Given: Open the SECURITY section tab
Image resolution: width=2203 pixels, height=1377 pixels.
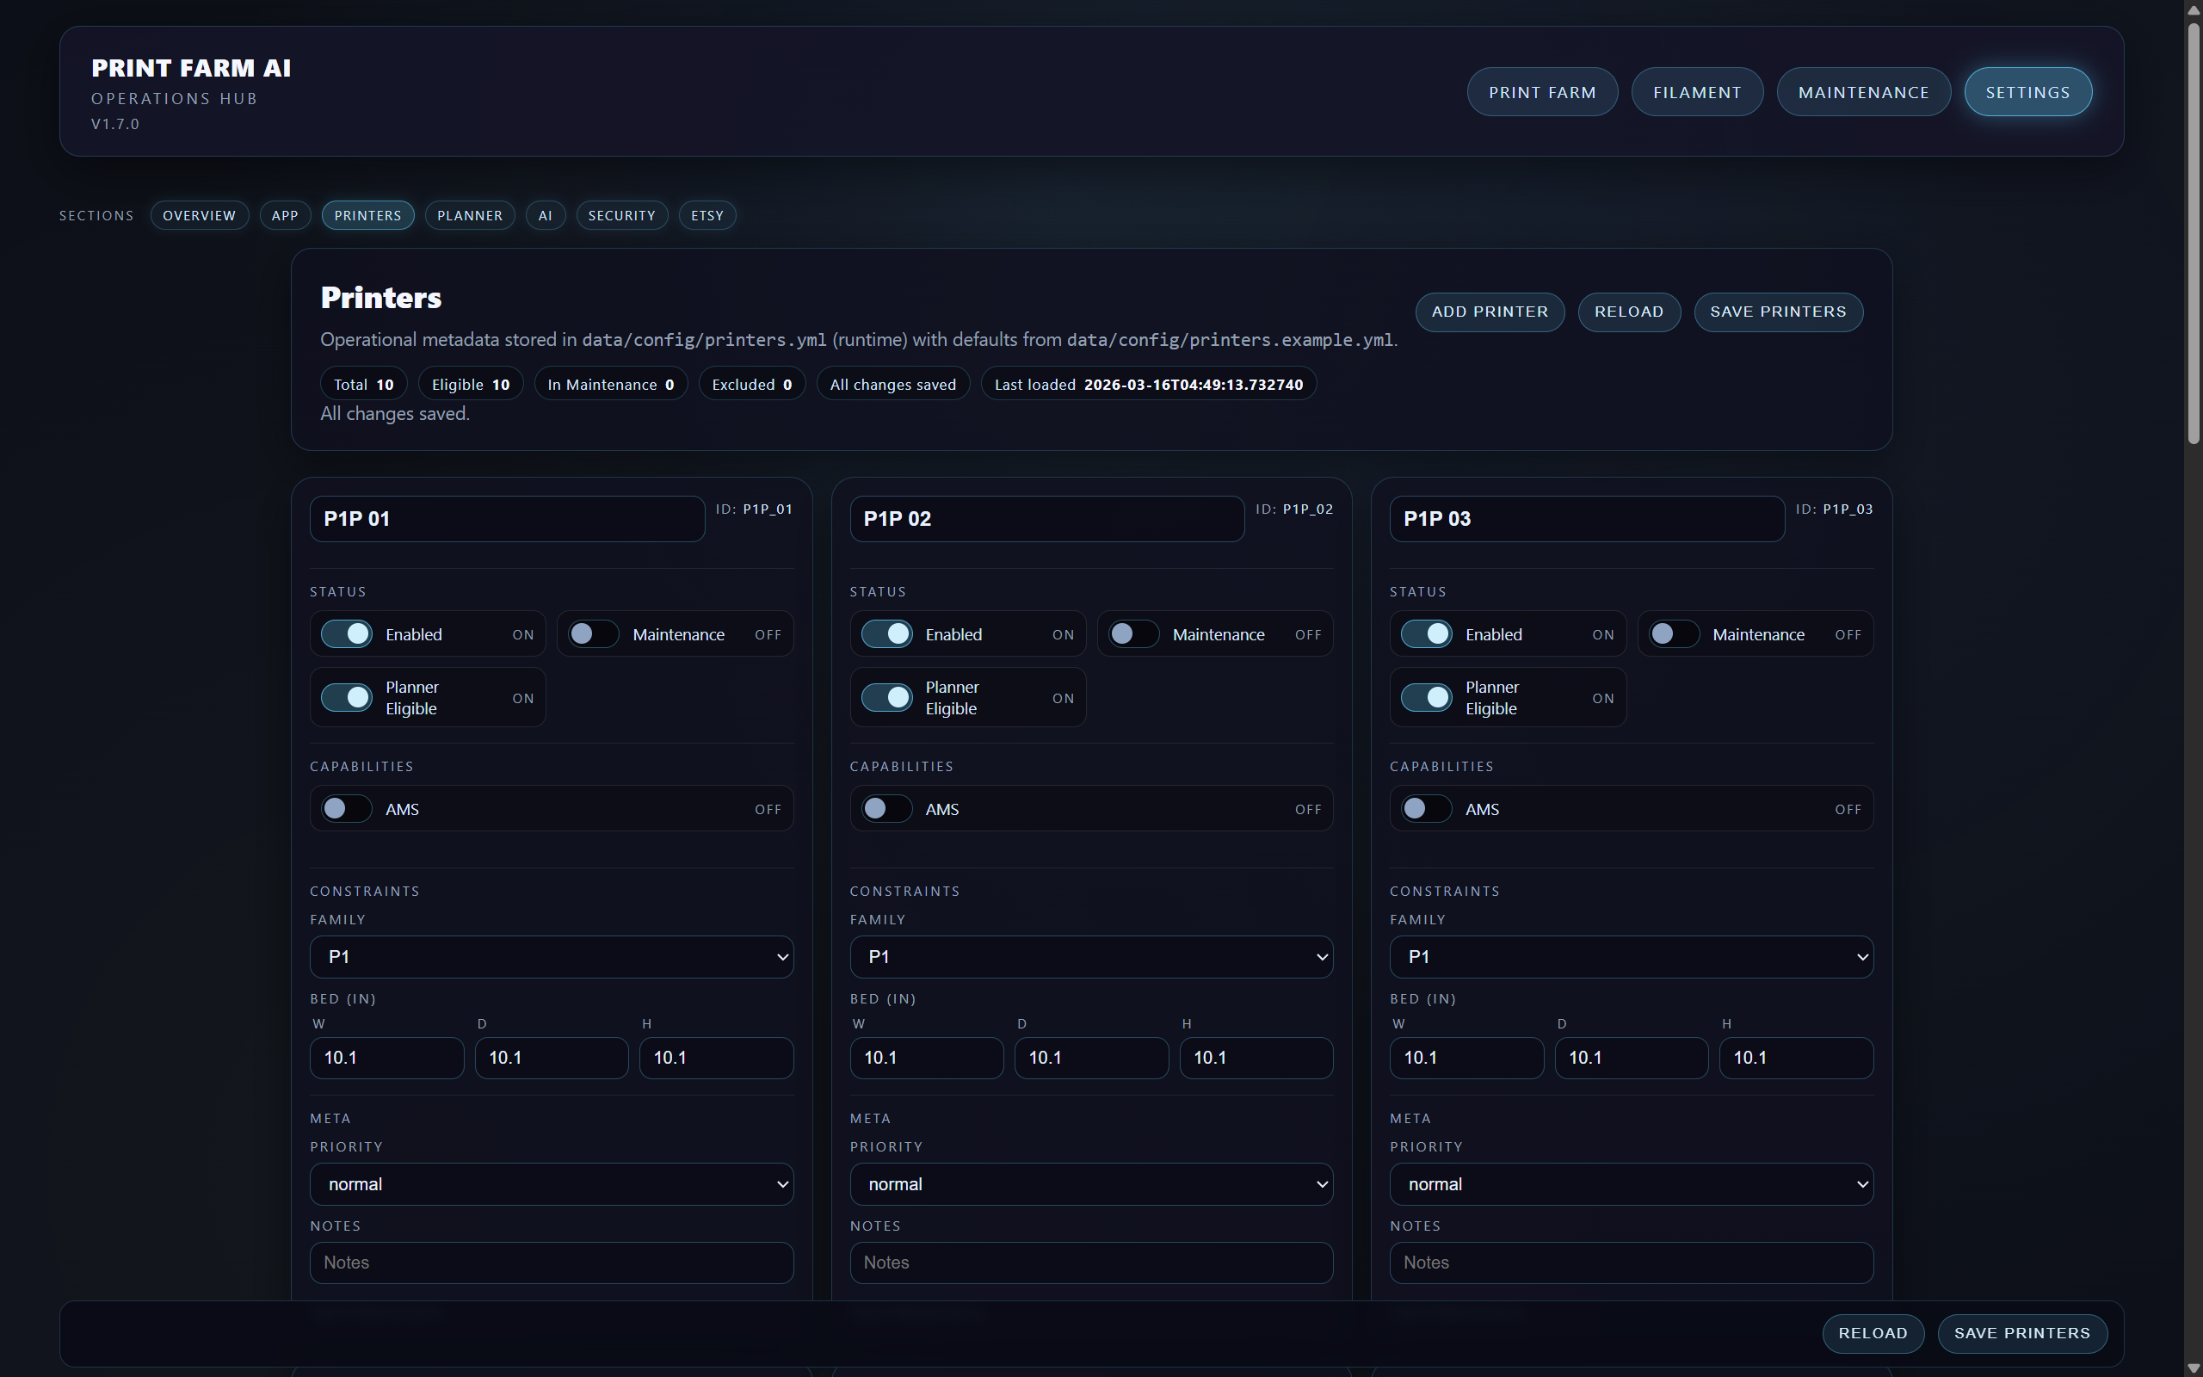Looking at the screenshot, I should (620, 215).
